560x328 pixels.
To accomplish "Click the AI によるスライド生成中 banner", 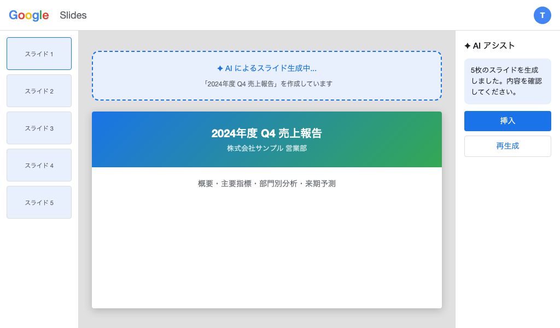I will point(266,76).
